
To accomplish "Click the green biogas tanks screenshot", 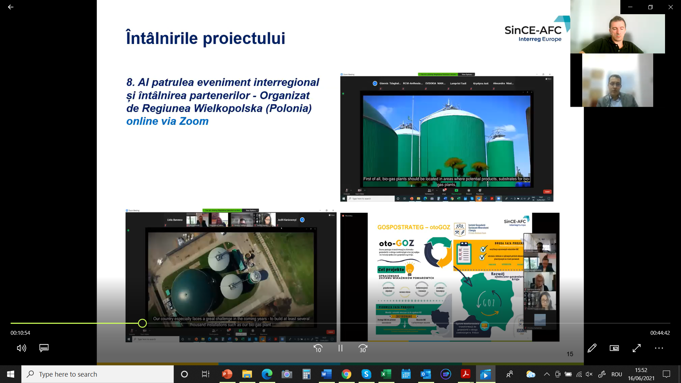I will coord(447,137).
